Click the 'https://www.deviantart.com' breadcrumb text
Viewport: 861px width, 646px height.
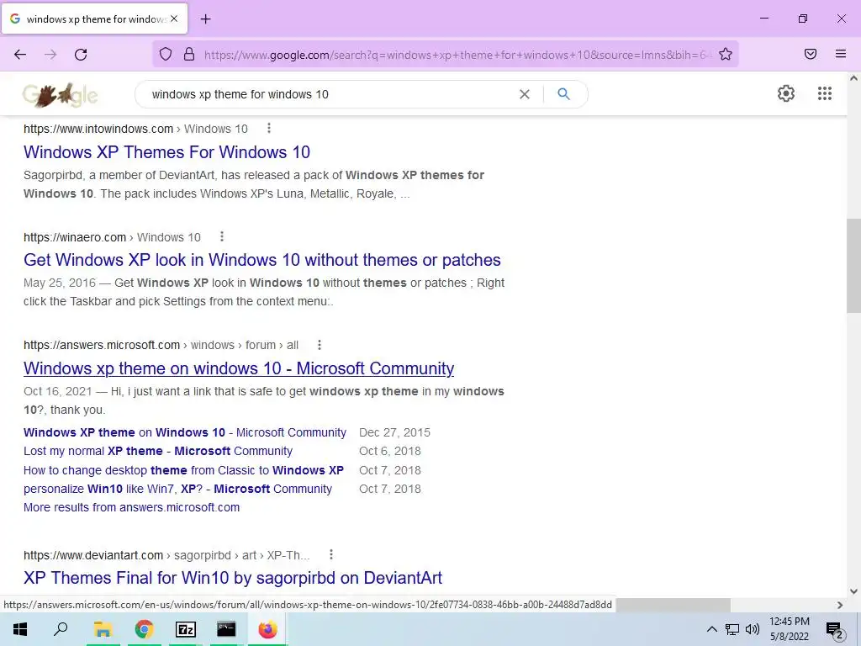click(93, 555)
